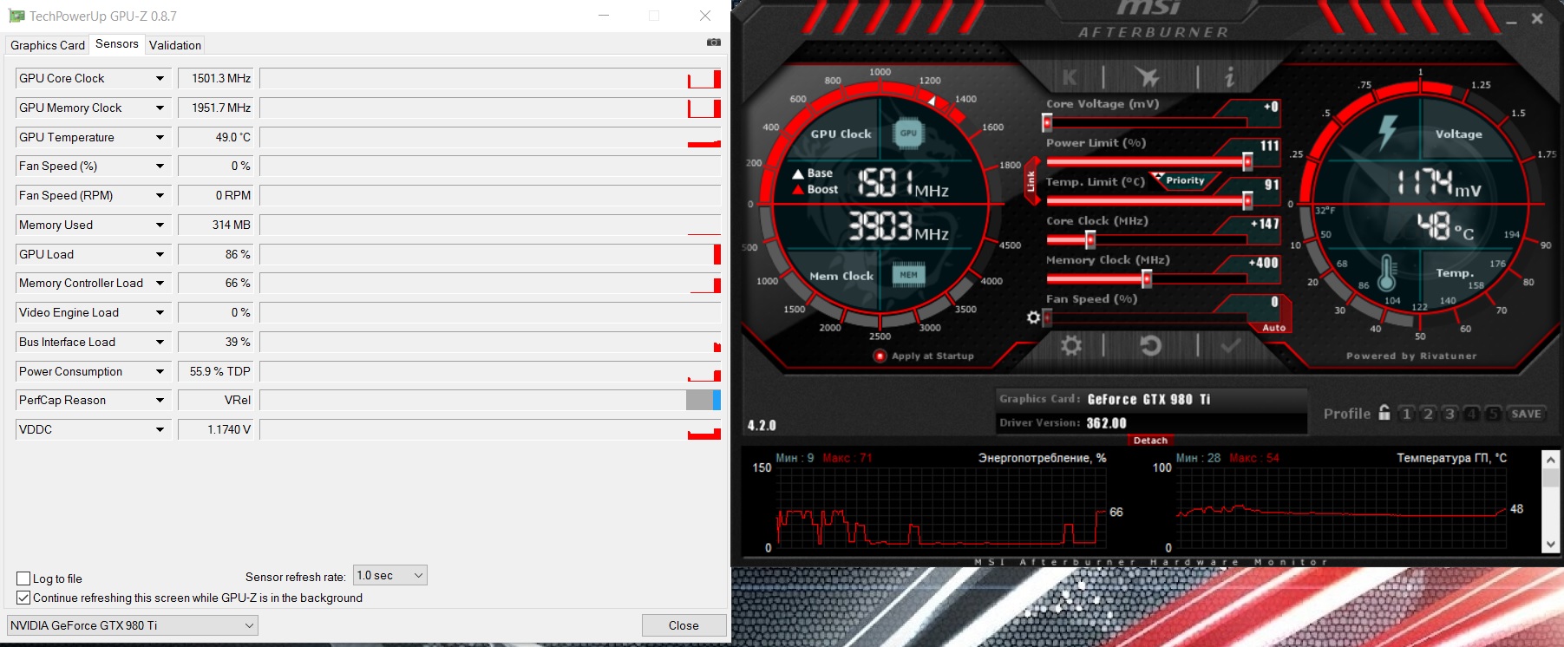Open the Memory Used sensor dropdown
Screen dimensions: 1564x647
pos(160,225)
